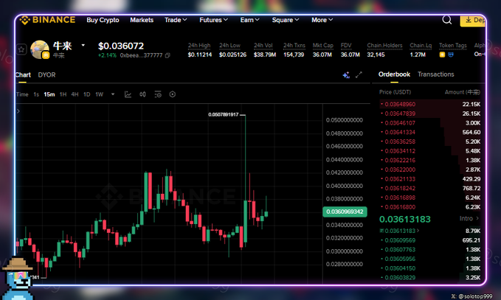Click the Price (USDT) column header

[x=395, y=92]
